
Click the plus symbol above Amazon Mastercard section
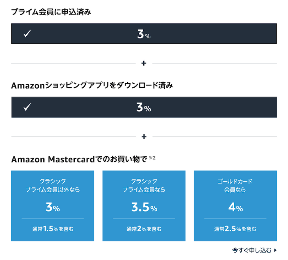pos(144,136)
